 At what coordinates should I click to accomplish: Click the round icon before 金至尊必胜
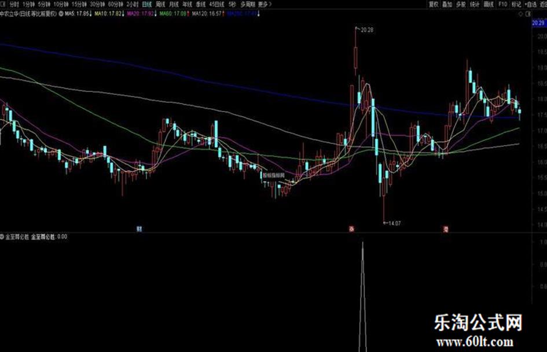tap(2, 236)
